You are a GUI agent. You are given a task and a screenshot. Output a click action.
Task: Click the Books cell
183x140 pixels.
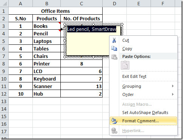47,26
